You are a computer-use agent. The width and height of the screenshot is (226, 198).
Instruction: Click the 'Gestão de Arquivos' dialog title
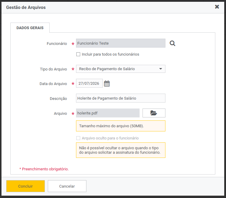pyautogui.click(x=26, y=7)
